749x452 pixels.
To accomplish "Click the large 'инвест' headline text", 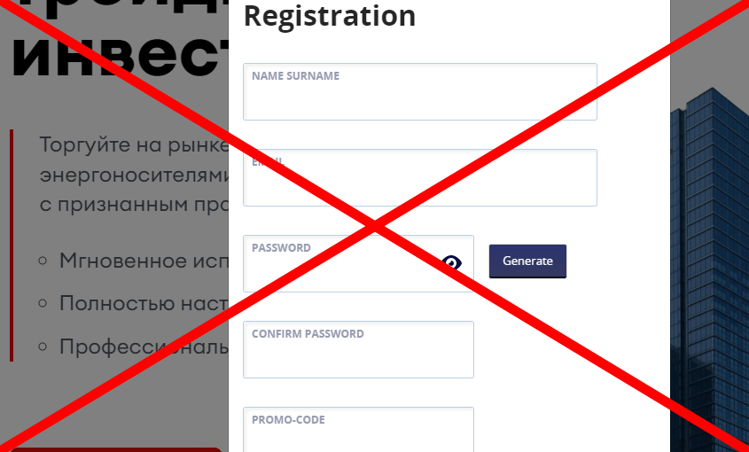I will pyautogui.click(x=120, y=59).
